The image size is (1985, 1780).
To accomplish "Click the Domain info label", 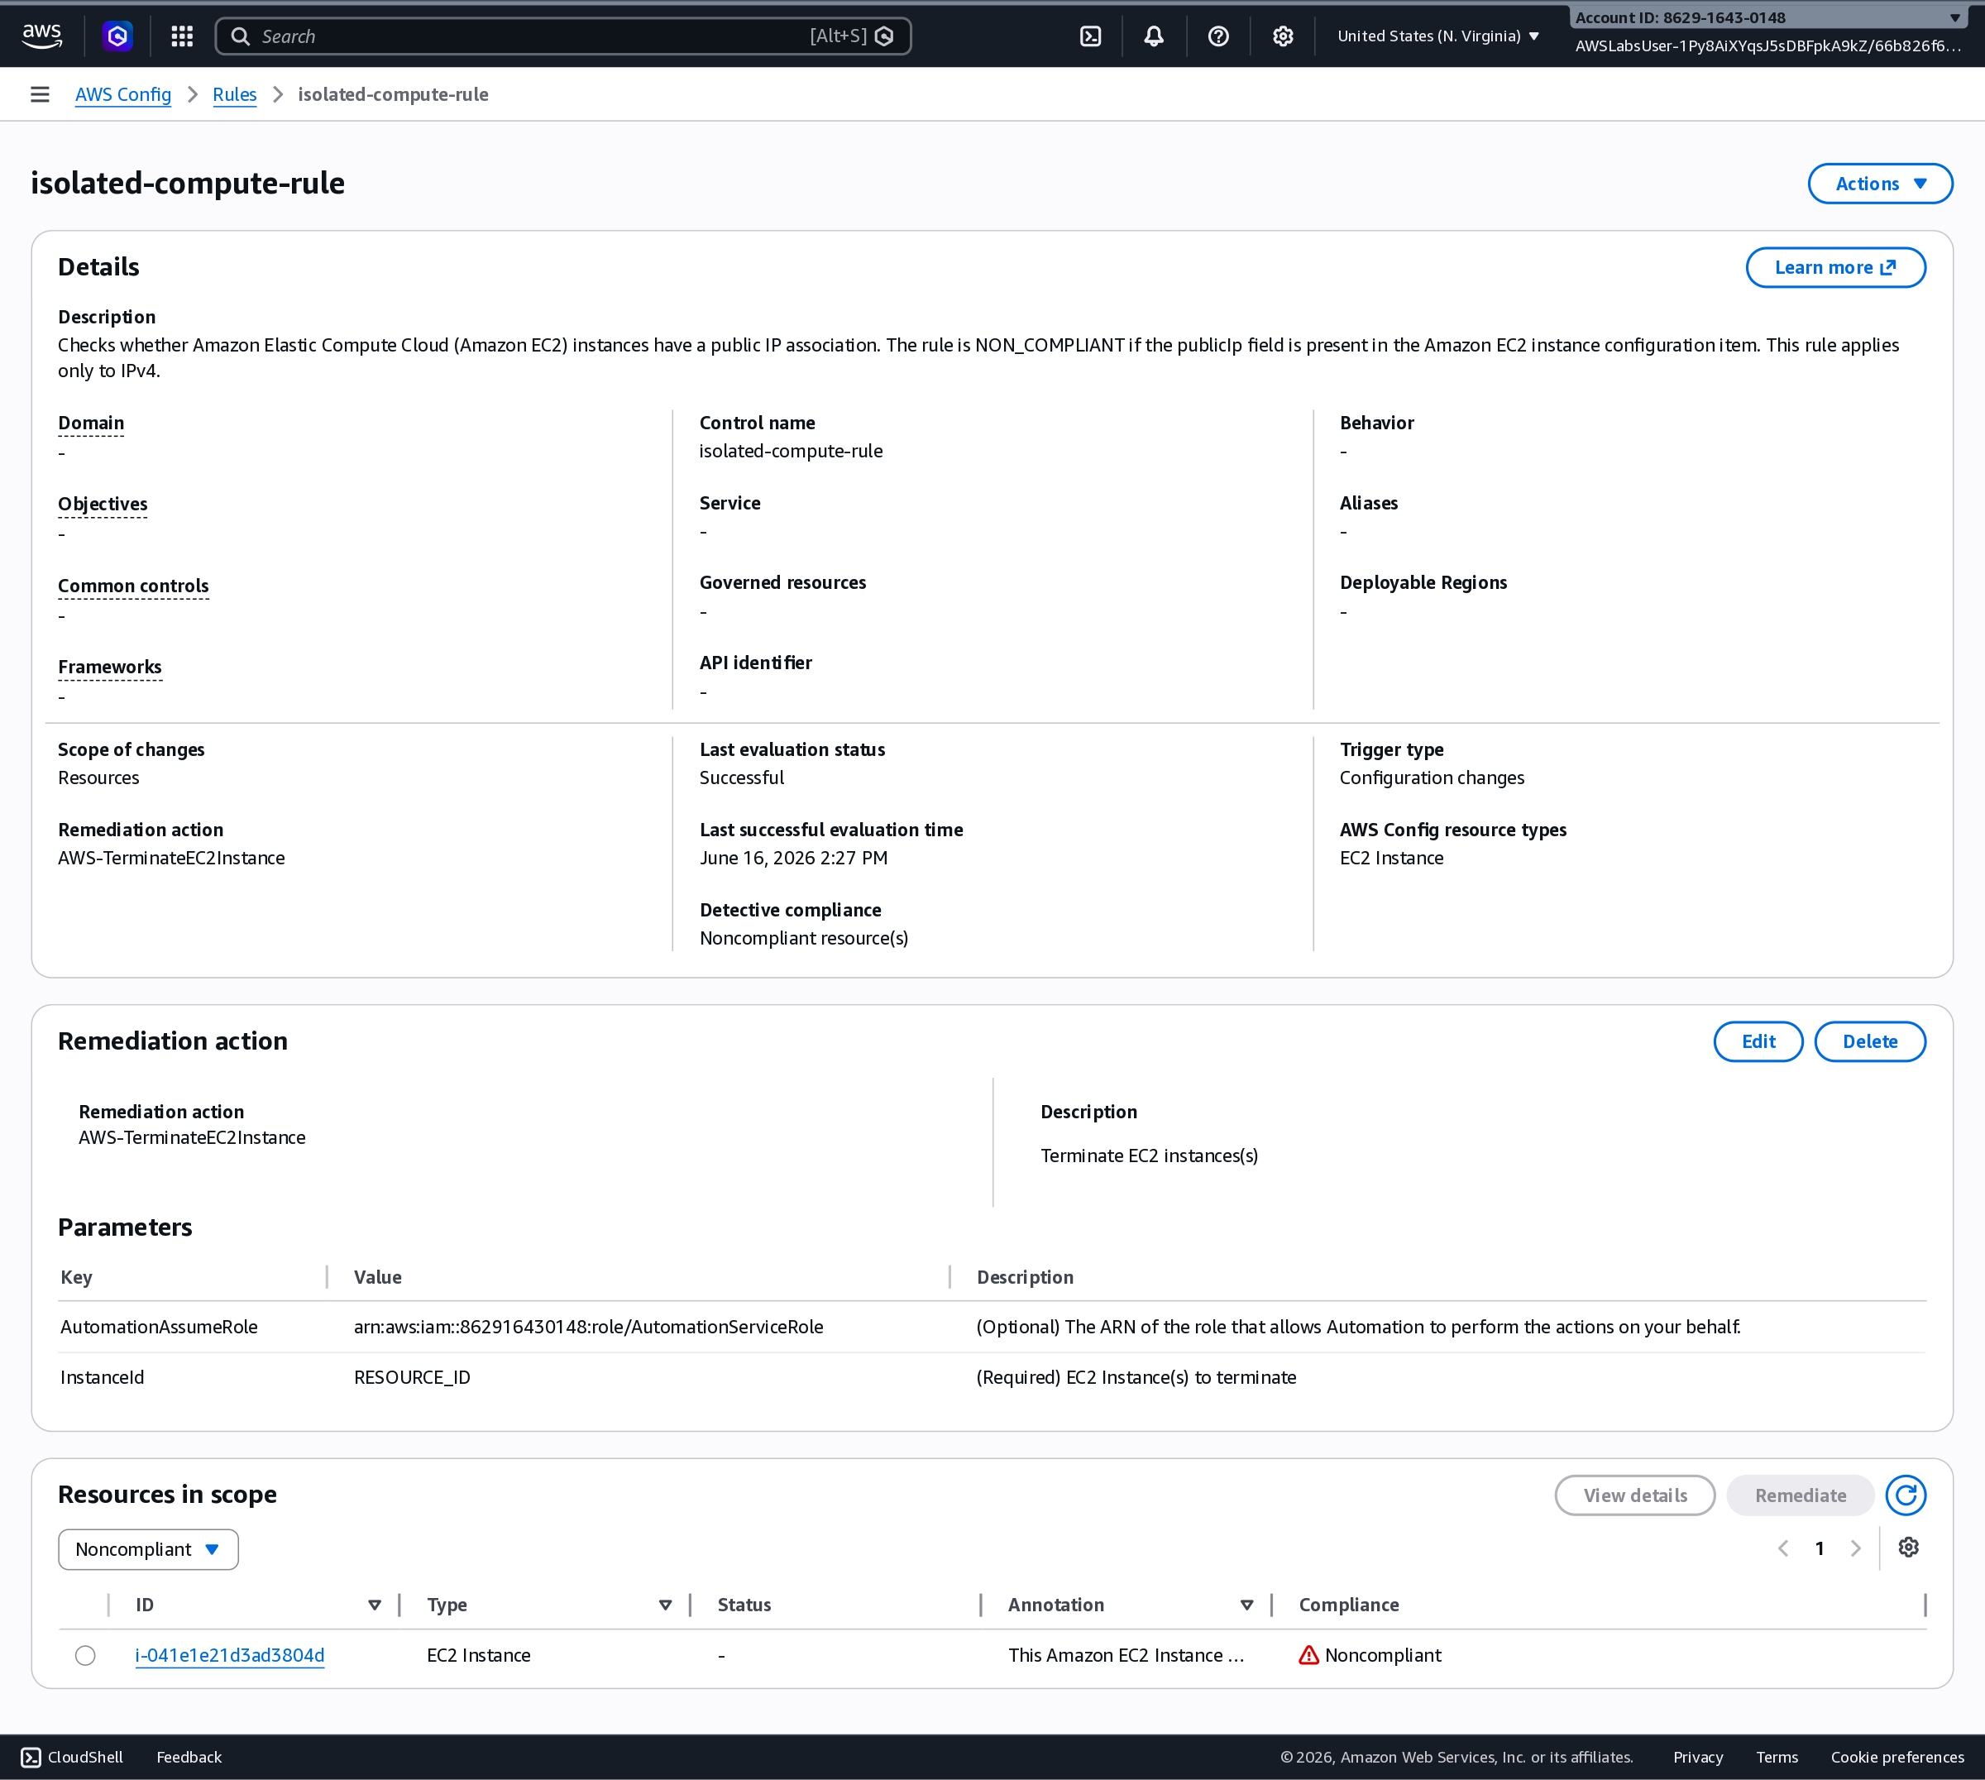I will coord(91,423).
